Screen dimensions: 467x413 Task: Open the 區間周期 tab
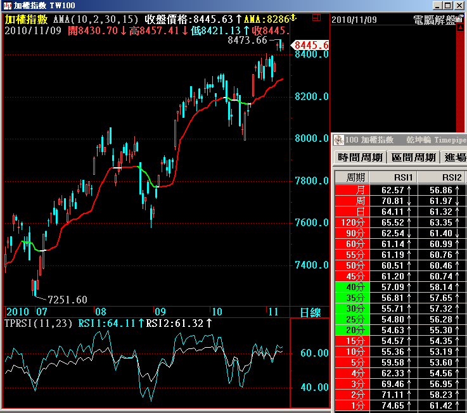click(x=413, y=158)
